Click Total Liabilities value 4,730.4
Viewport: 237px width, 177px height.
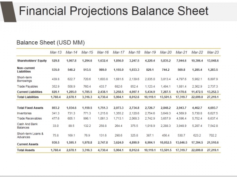[103, 97]
